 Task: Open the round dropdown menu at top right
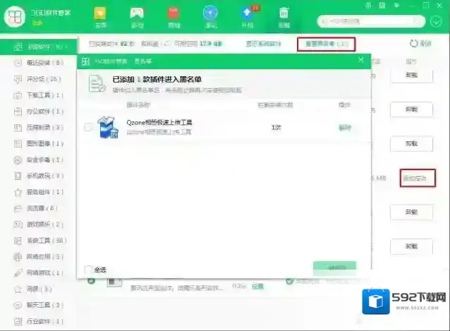click(x=435, y=21)
